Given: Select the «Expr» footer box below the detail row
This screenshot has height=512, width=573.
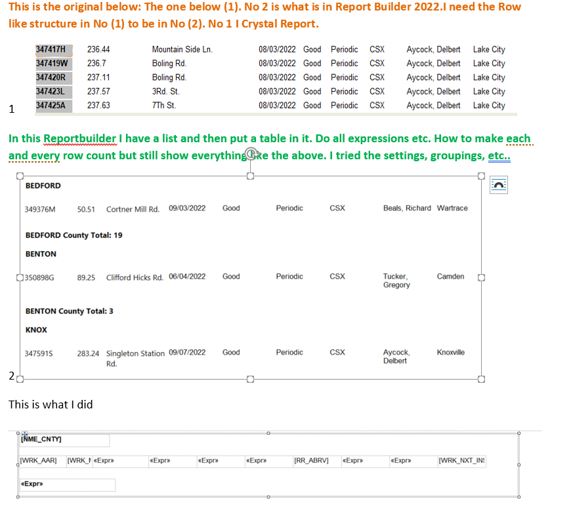Looking at the screenshot, I should coord(68,484).
